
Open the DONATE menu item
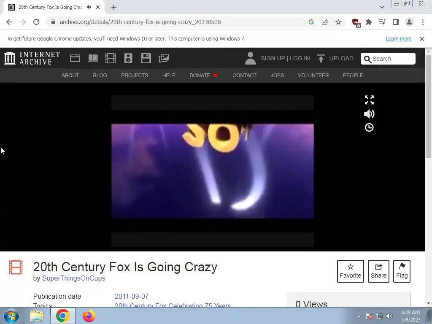(204, 75)
